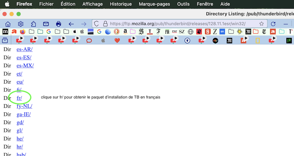Reload the directory listing page
The image size is (294, 156).
pyautogui.click(x=273, y=24)
